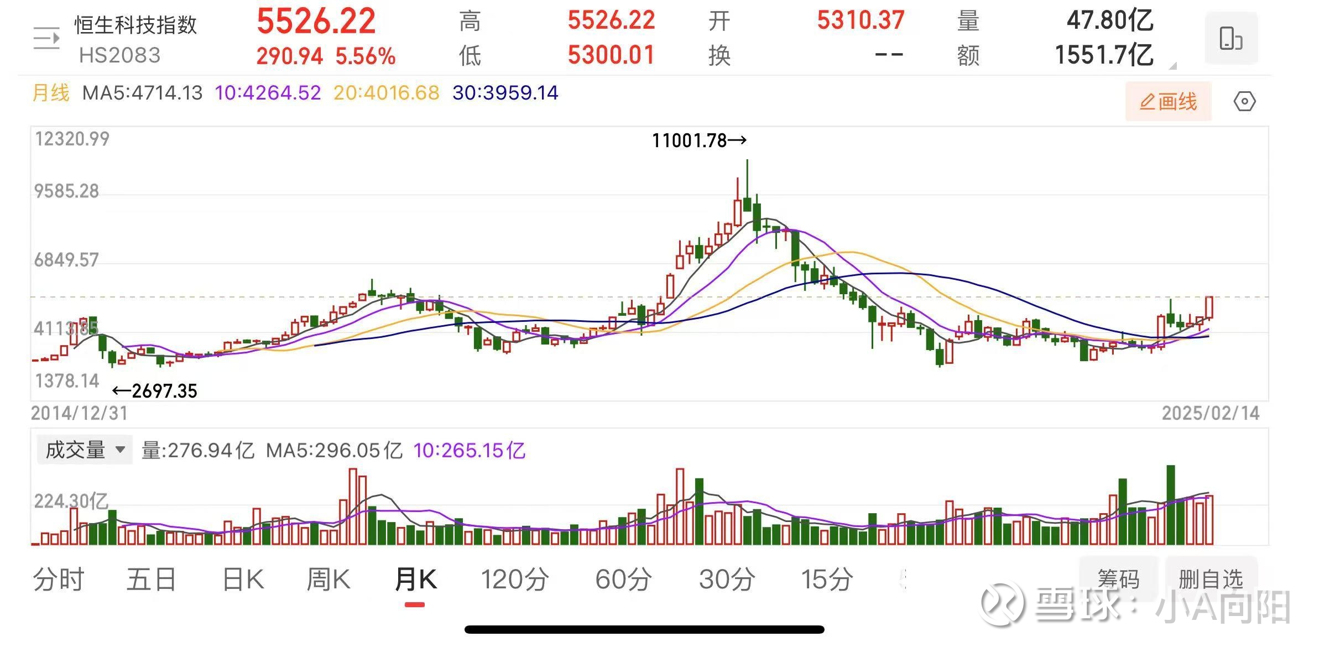Switch to the 分时 intraday tab
This screenshot has height=647, width=1330.
59,580
